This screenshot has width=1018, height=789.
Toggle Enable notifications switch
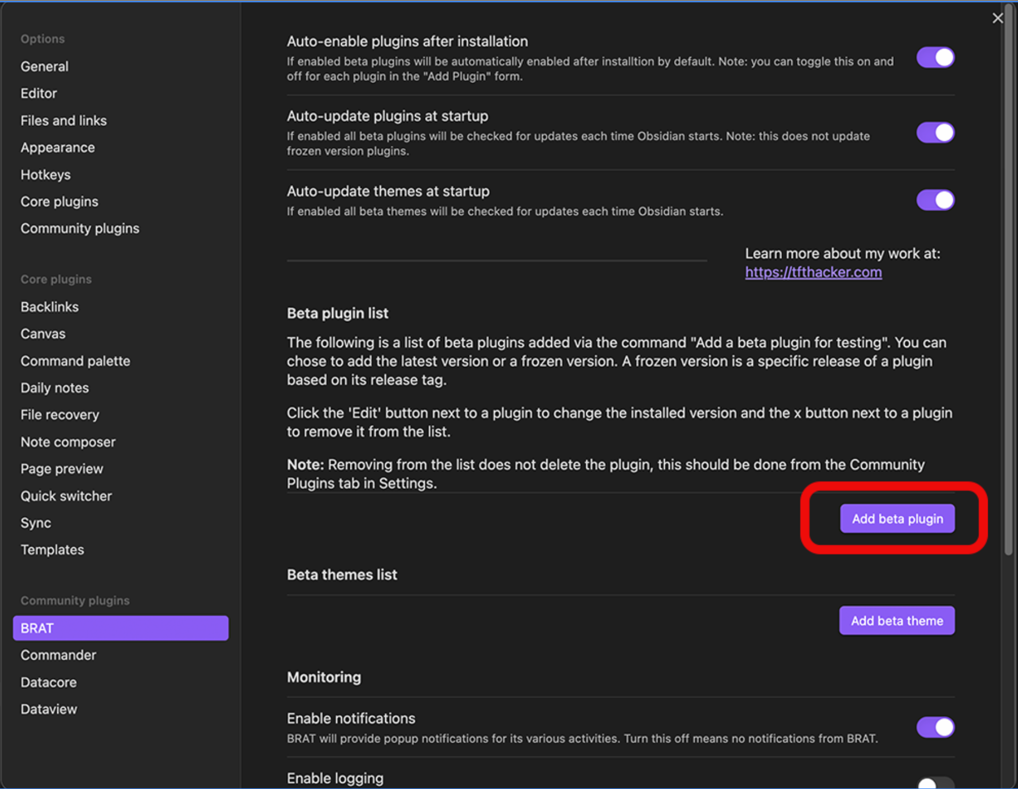point(935,727)
